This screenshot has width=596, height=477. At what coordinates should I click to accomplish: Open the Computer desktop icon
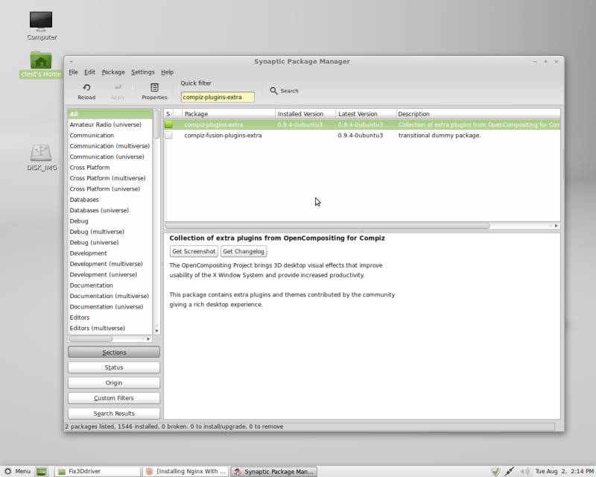pyautogui.click(x=41, y=21)
